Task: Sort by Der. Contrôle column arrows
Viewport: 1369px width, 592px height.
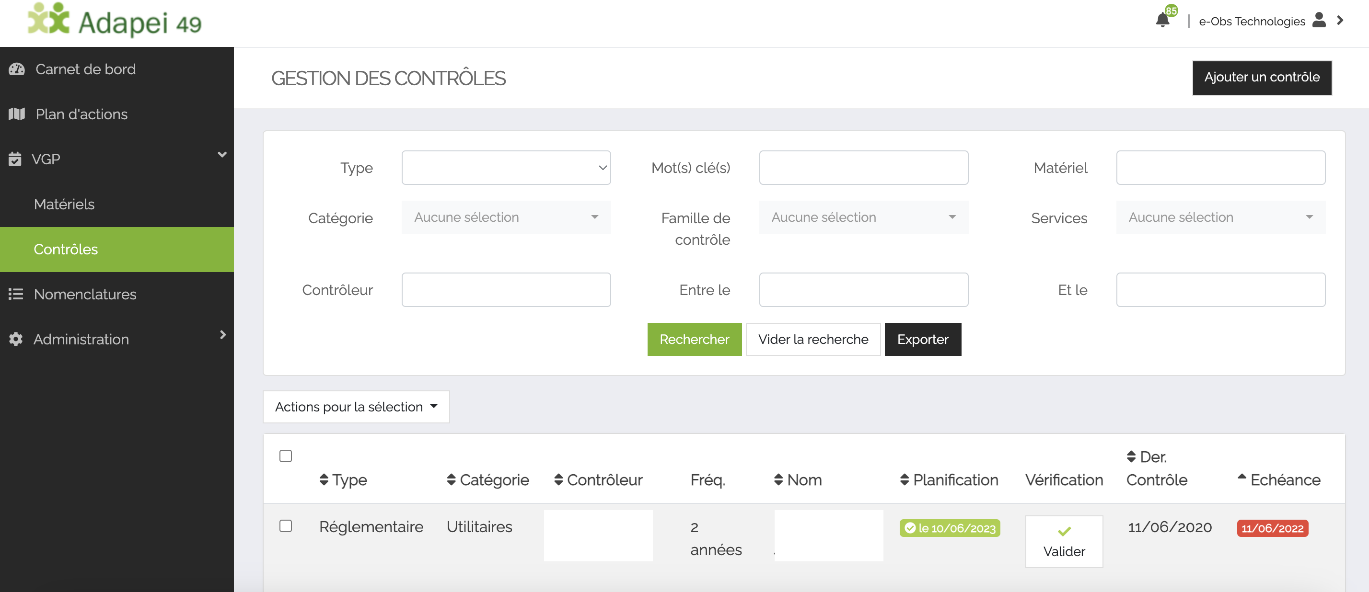Action: pos(1131,456)
